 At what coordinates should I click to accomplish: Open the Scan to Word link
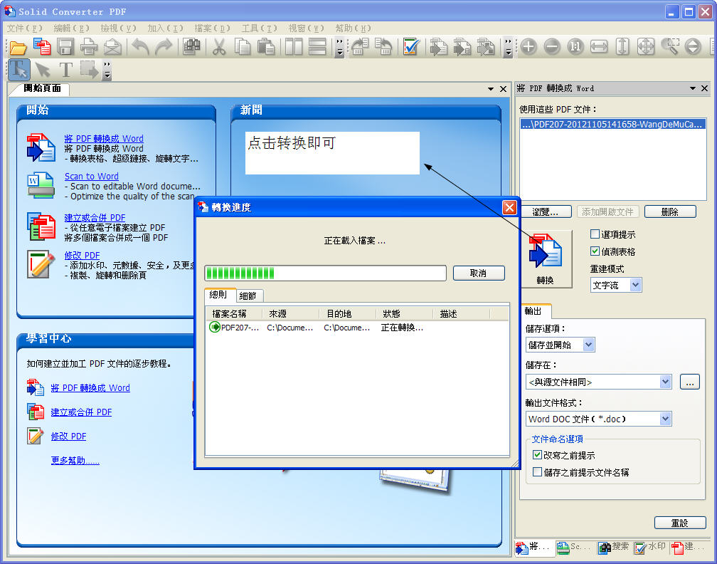click(x=92, y=177)
